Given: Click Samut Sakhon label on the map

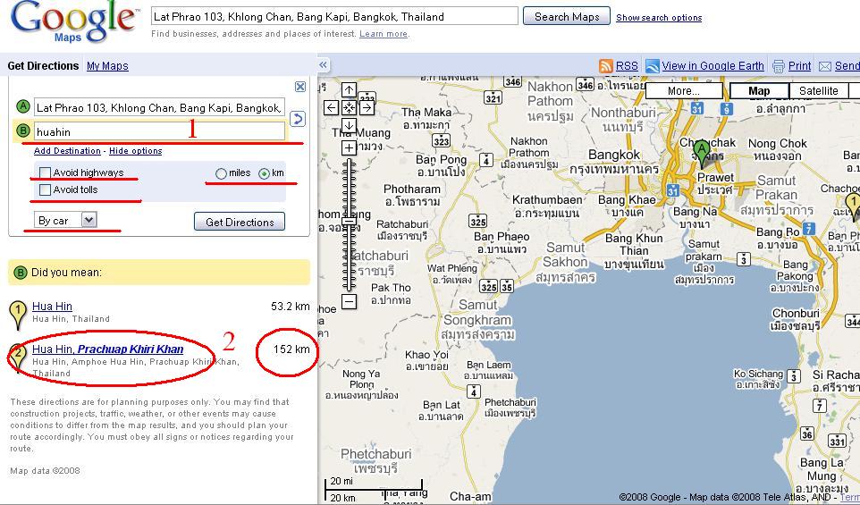Looking at the screenshot, I should coord(565,255).
